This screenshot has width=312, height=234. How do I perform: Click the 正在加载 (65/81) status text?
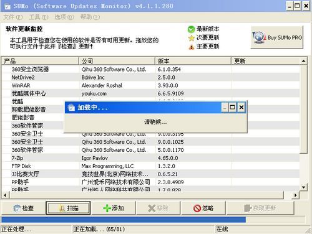pyautogui.click(x=99, y=229)
